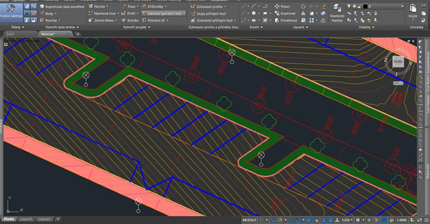Select the Kopírovat (copy) tool
This screenshot has width=430, height=224.
[x=285, y=13]
